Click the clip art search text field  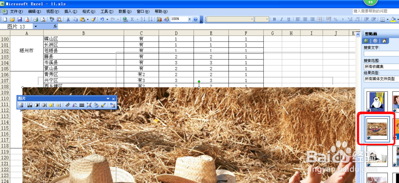click(x=381, y=54)
